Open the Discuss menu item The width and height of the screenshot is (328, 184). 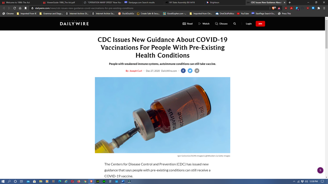(221, 24)
